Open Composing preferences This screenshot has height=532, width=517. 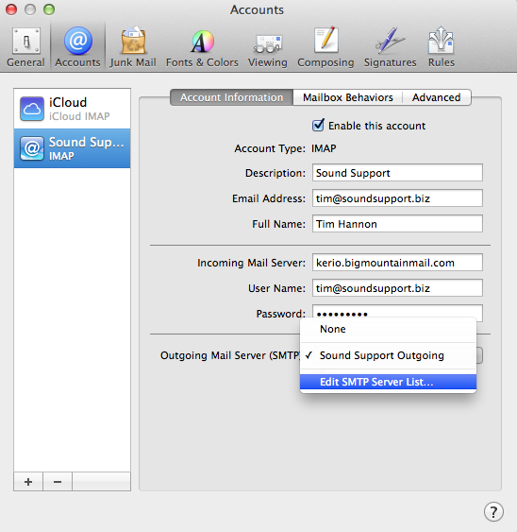[x=325, y=47]
